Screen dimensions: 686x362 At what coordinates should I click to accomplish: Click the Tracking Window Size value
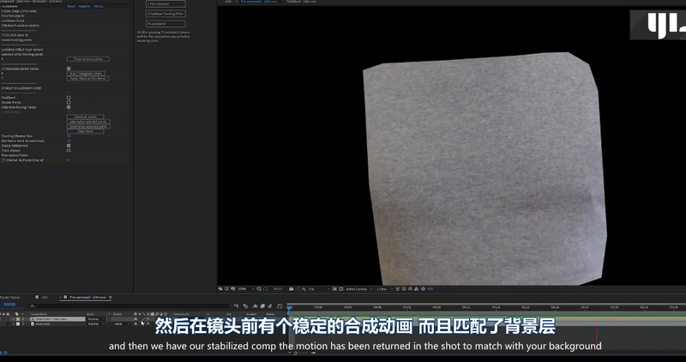coord(69,136)
